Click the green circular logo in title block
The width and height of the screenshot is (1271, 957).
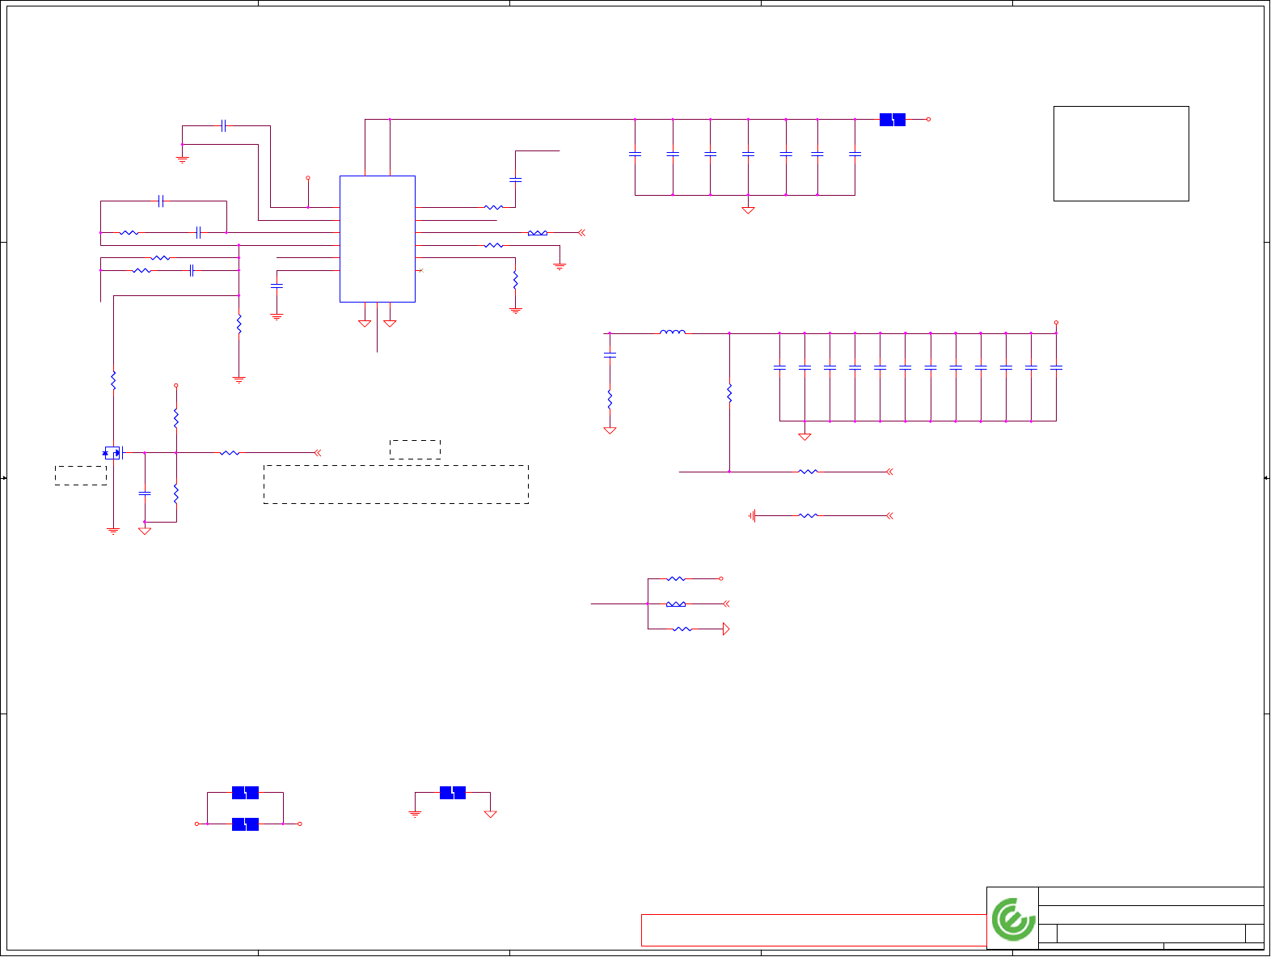(1014, 919)
